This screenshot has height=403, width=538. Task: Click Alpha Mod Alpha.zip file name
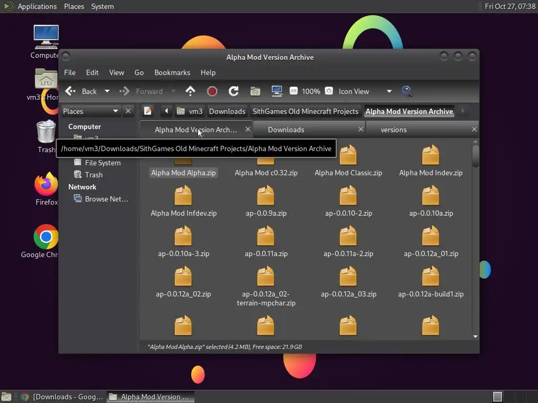[183, 173]
